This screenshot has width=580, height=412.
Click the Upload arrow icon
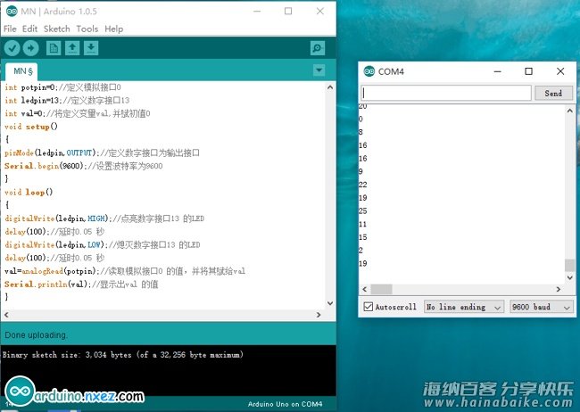click(x=30, y=48)
